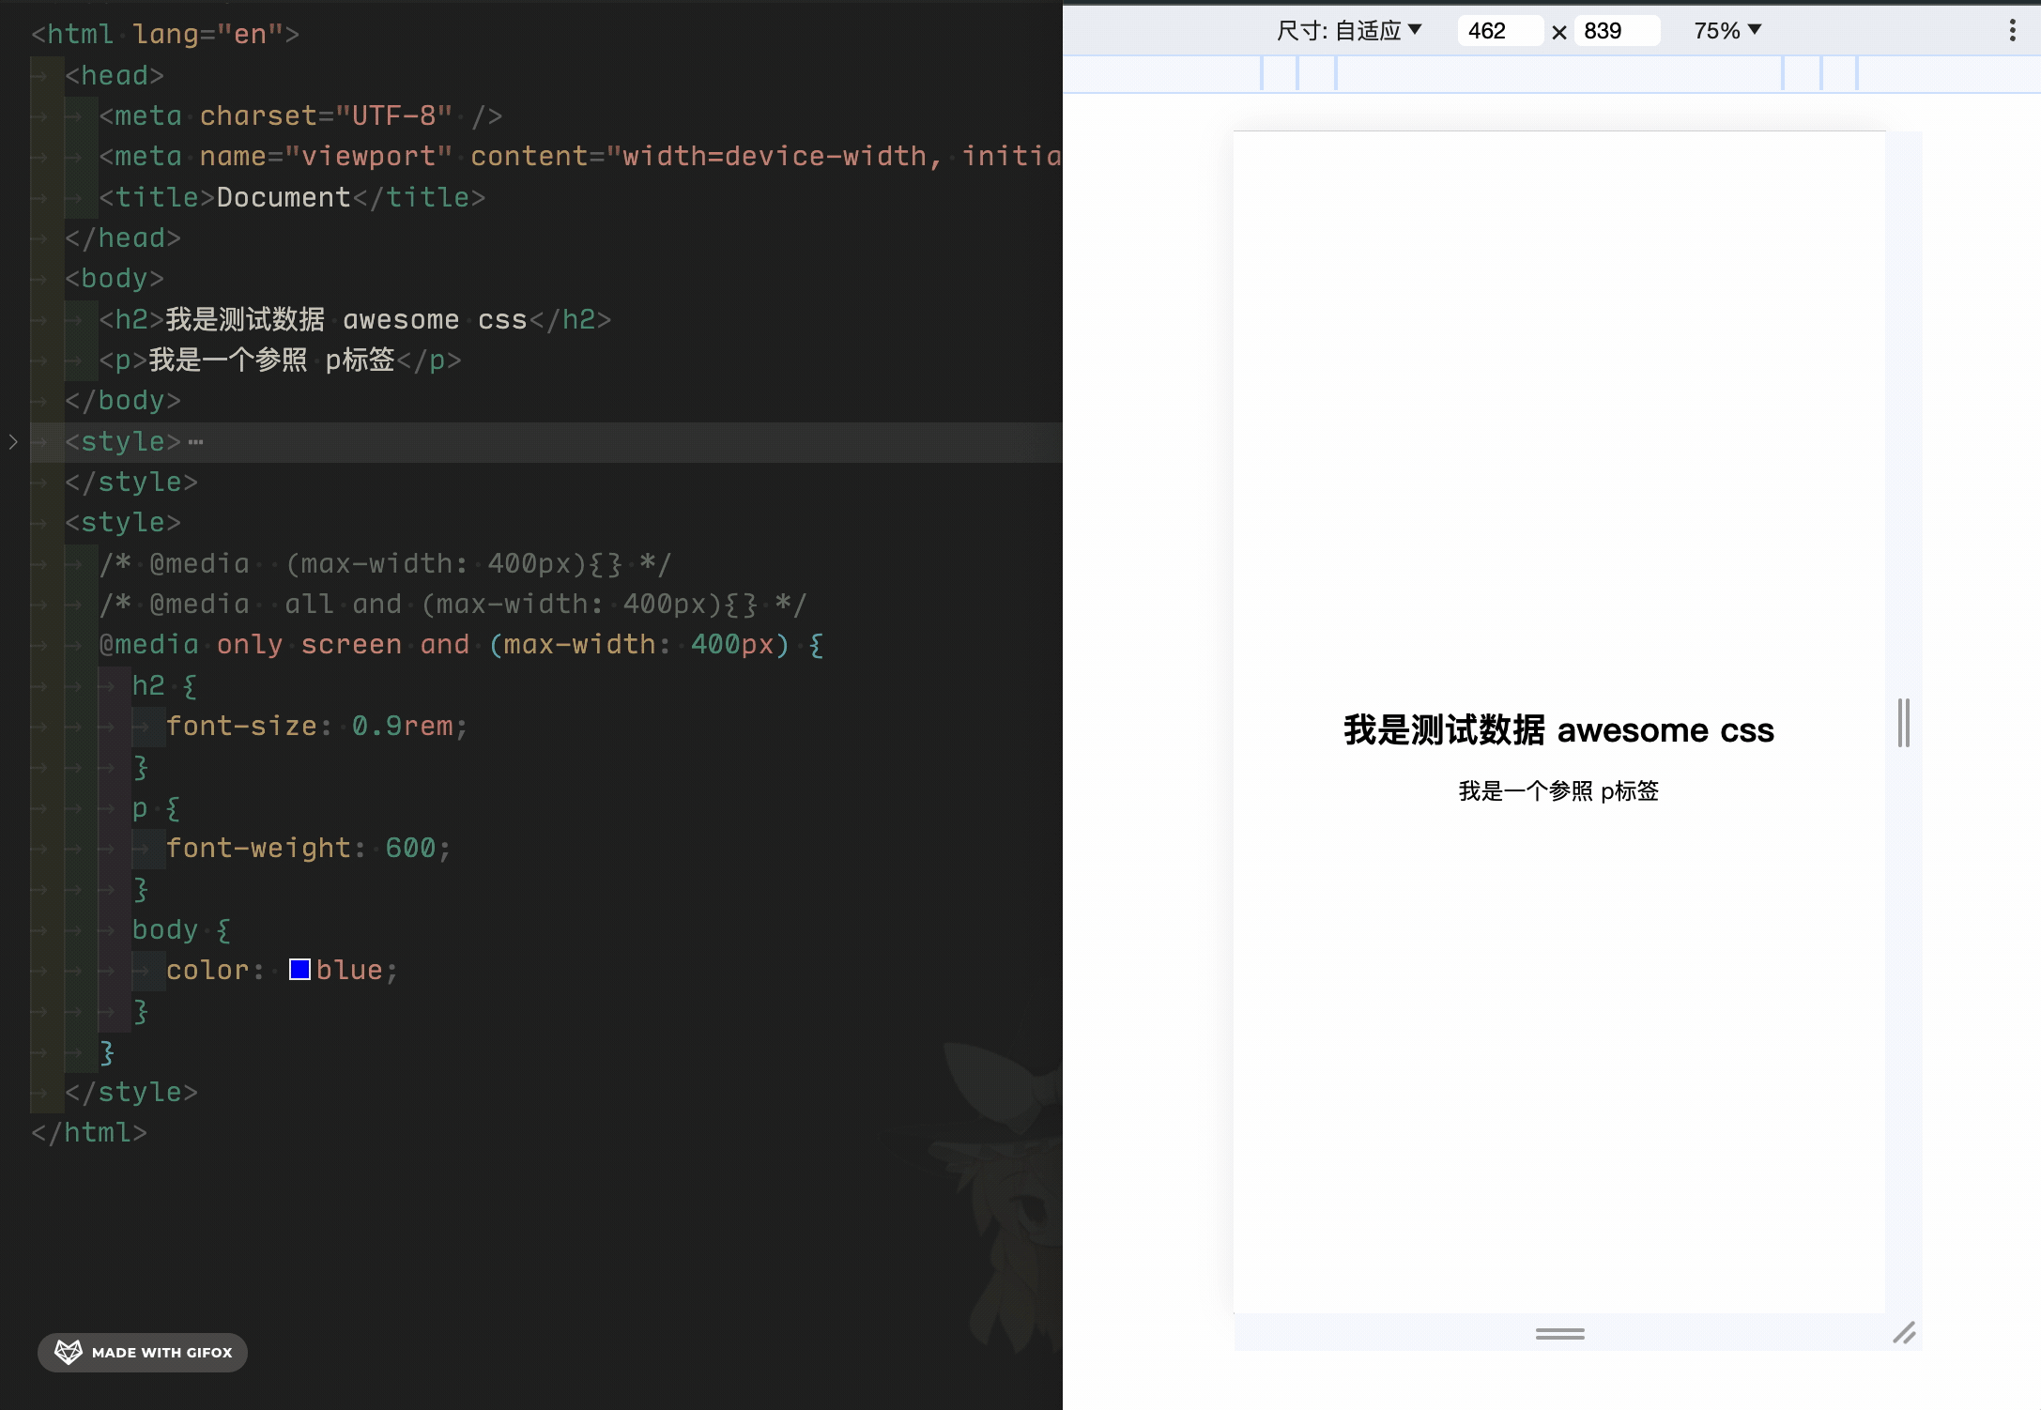This screenshot has width=2041, height=1410.
Task: Click the Gifox fox logo badge
Action: tap(69, 1352)
